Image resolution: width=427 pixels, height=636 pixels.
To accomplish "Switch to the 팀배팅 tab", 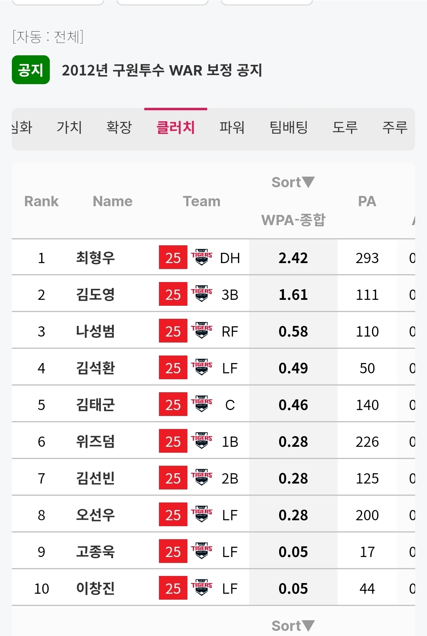I will 289,127.
